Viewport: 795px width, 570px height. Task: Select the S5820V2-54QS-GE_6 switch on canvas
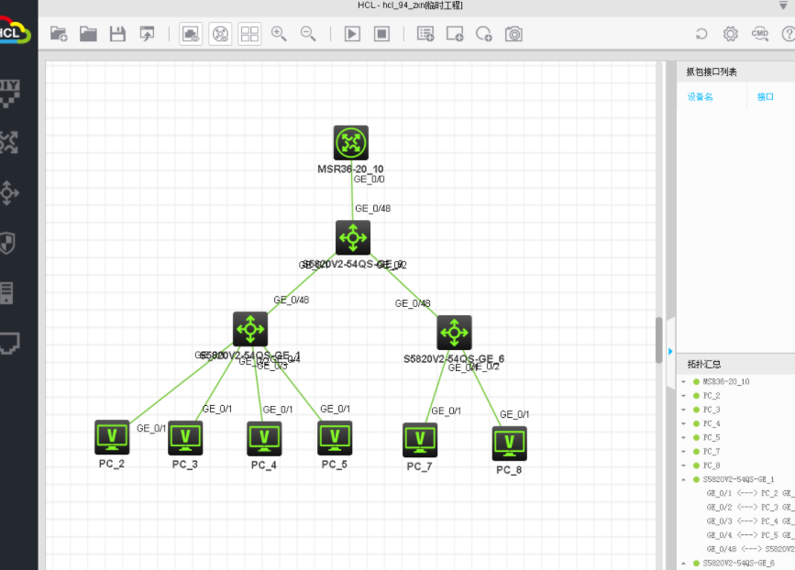454,333
